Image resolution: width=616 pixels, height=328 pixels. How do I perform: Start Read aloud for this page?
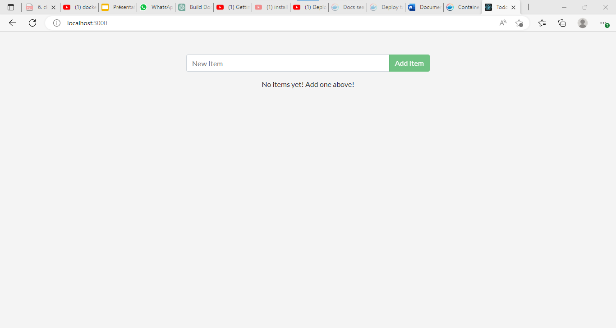(x=502, y=23)
